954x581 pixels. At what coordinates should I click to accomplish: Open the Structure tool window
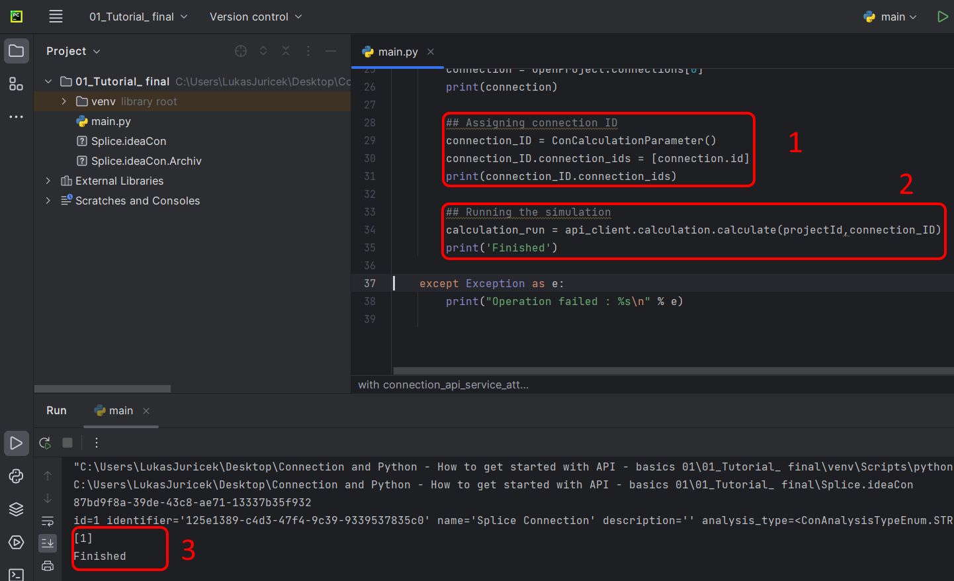(x=16, y=85)
